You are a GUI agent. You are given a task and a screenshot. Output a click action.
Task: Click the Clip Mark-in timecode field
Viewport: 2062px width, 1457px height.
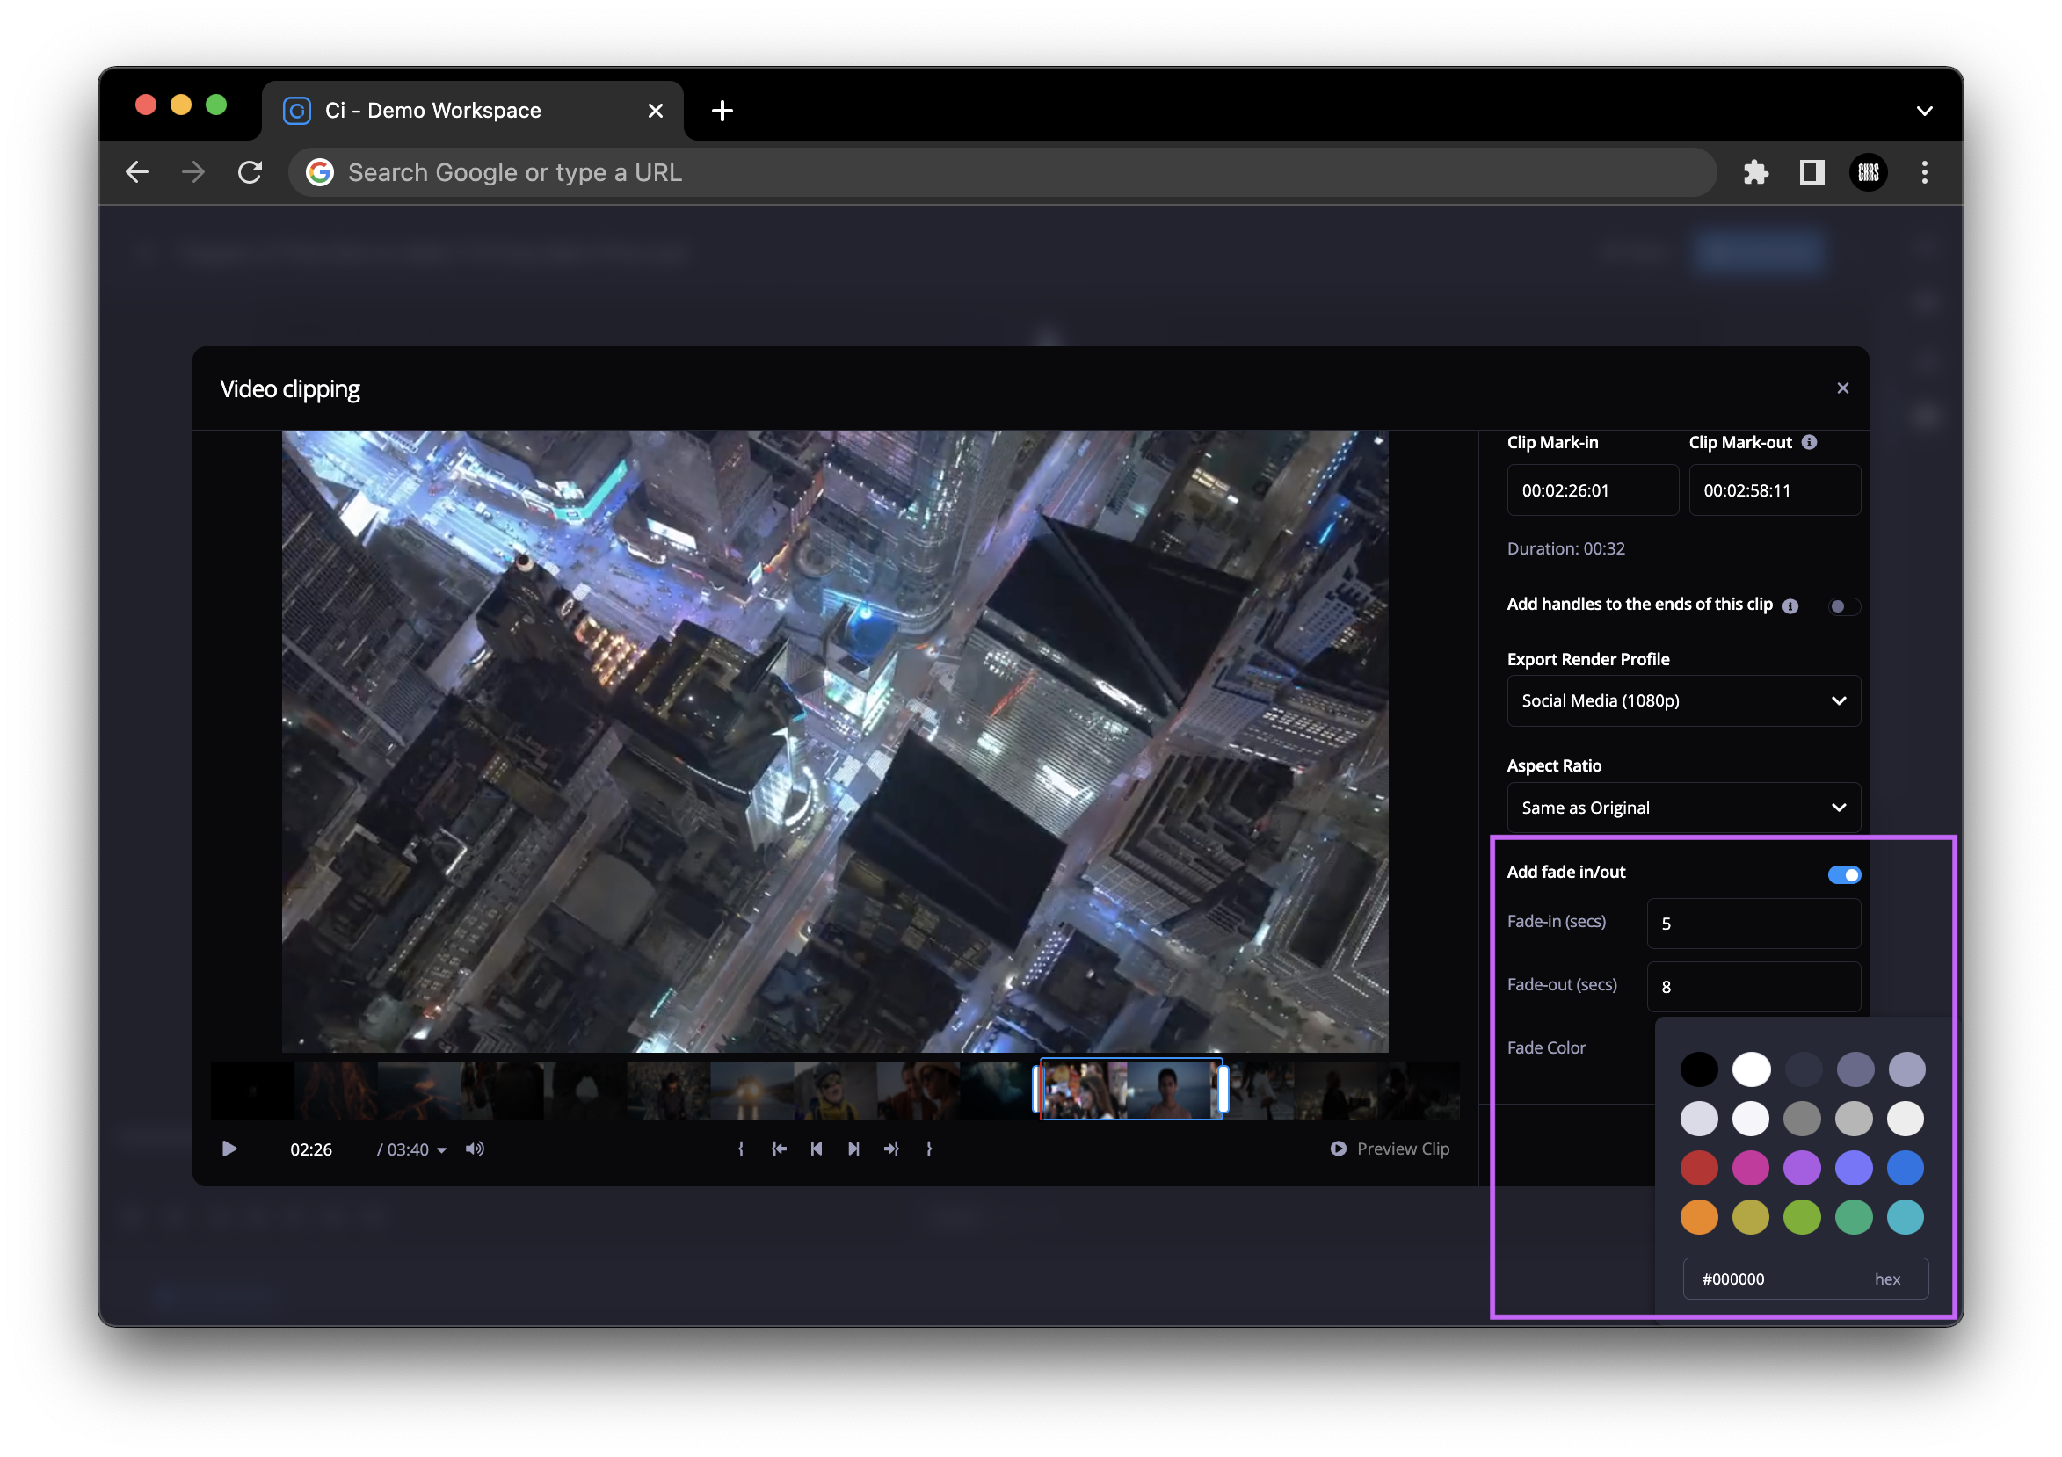pyautogui.click(x=1593, y=490)
